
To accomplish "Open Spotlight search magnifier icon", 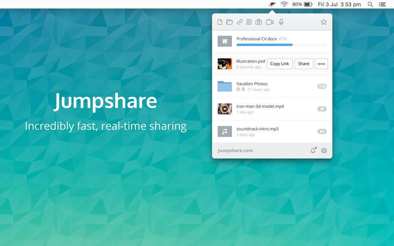I will 370,4.
